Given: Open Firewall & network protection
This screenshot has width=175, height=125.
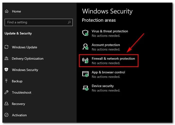Looking at the screenshot, I should coord(113,59).
